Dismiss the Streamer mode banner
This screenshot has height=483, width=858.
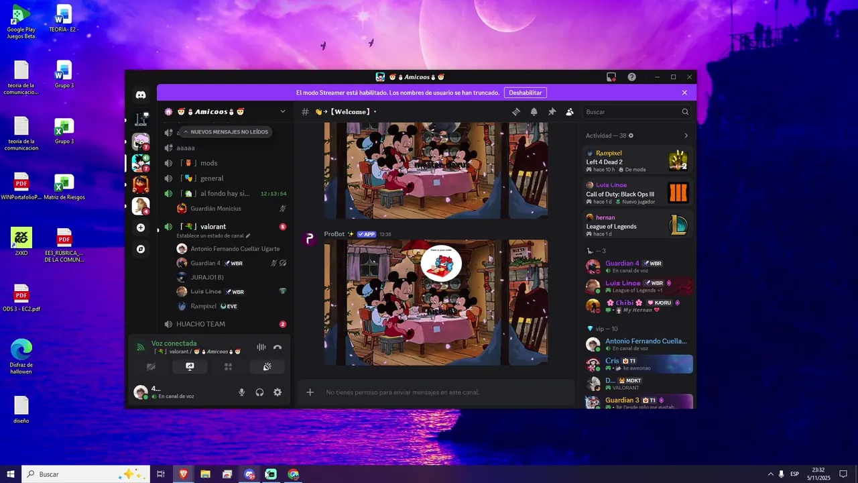(684, 93)
